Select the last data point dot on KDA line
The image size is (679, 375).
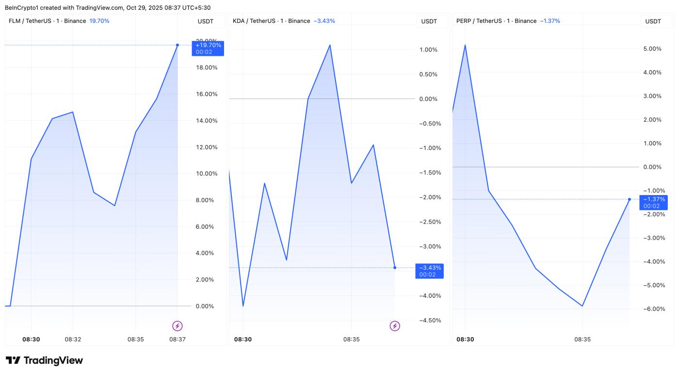point(395,268)
